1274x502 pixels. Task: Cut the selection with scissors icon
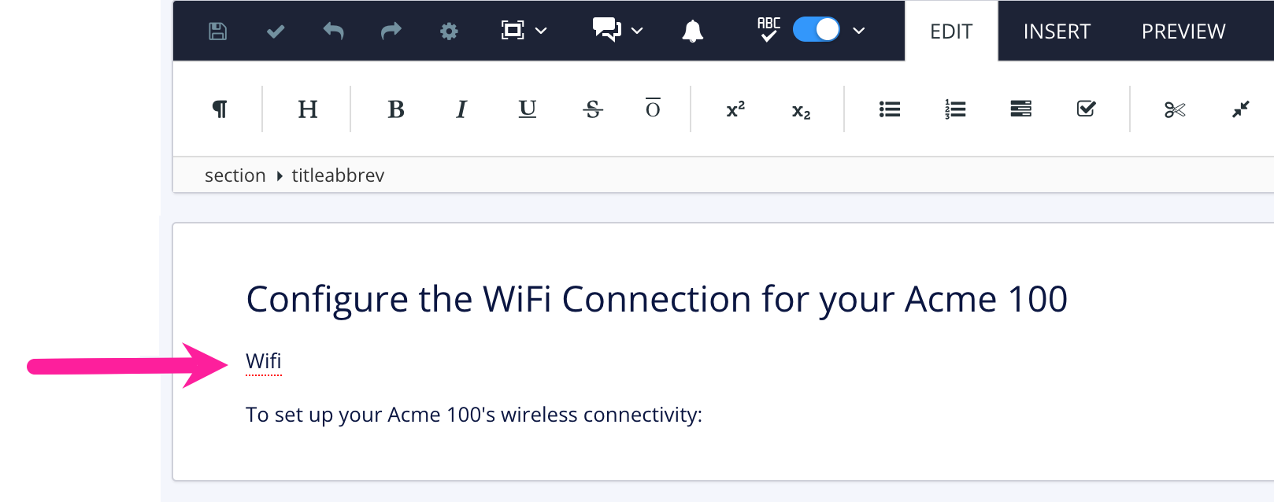[x=1173, y=109]
